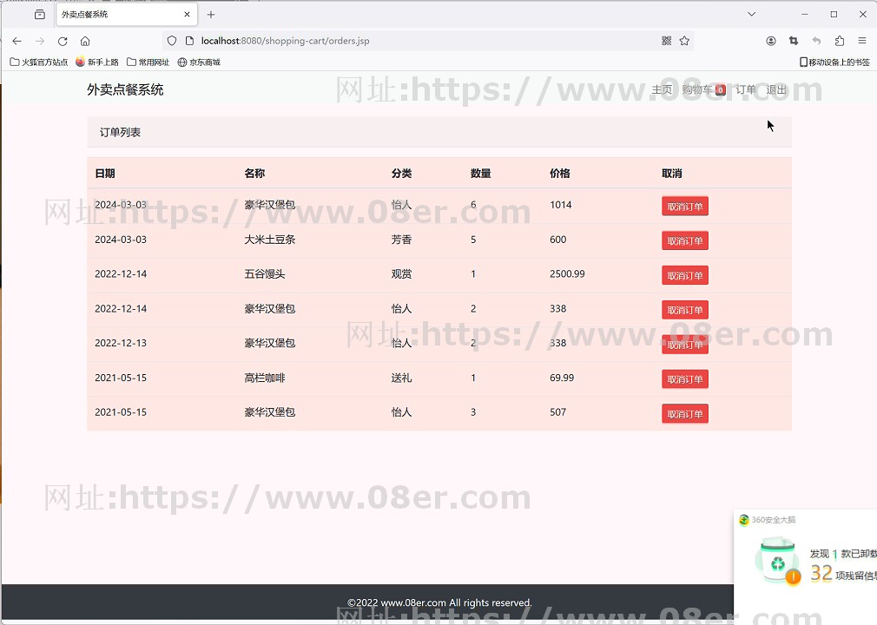Go to 主页 in the navigation
Screen dimensions: 877x625
(x=662, y=90)
